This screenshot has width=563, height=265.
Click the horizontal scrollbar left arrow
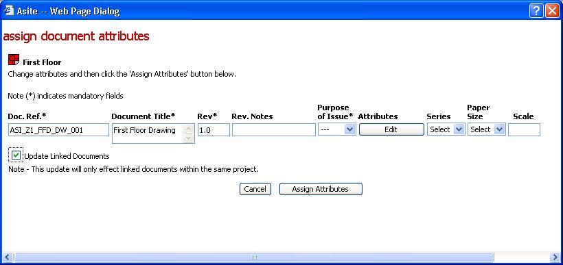click(x=8, y=257)
